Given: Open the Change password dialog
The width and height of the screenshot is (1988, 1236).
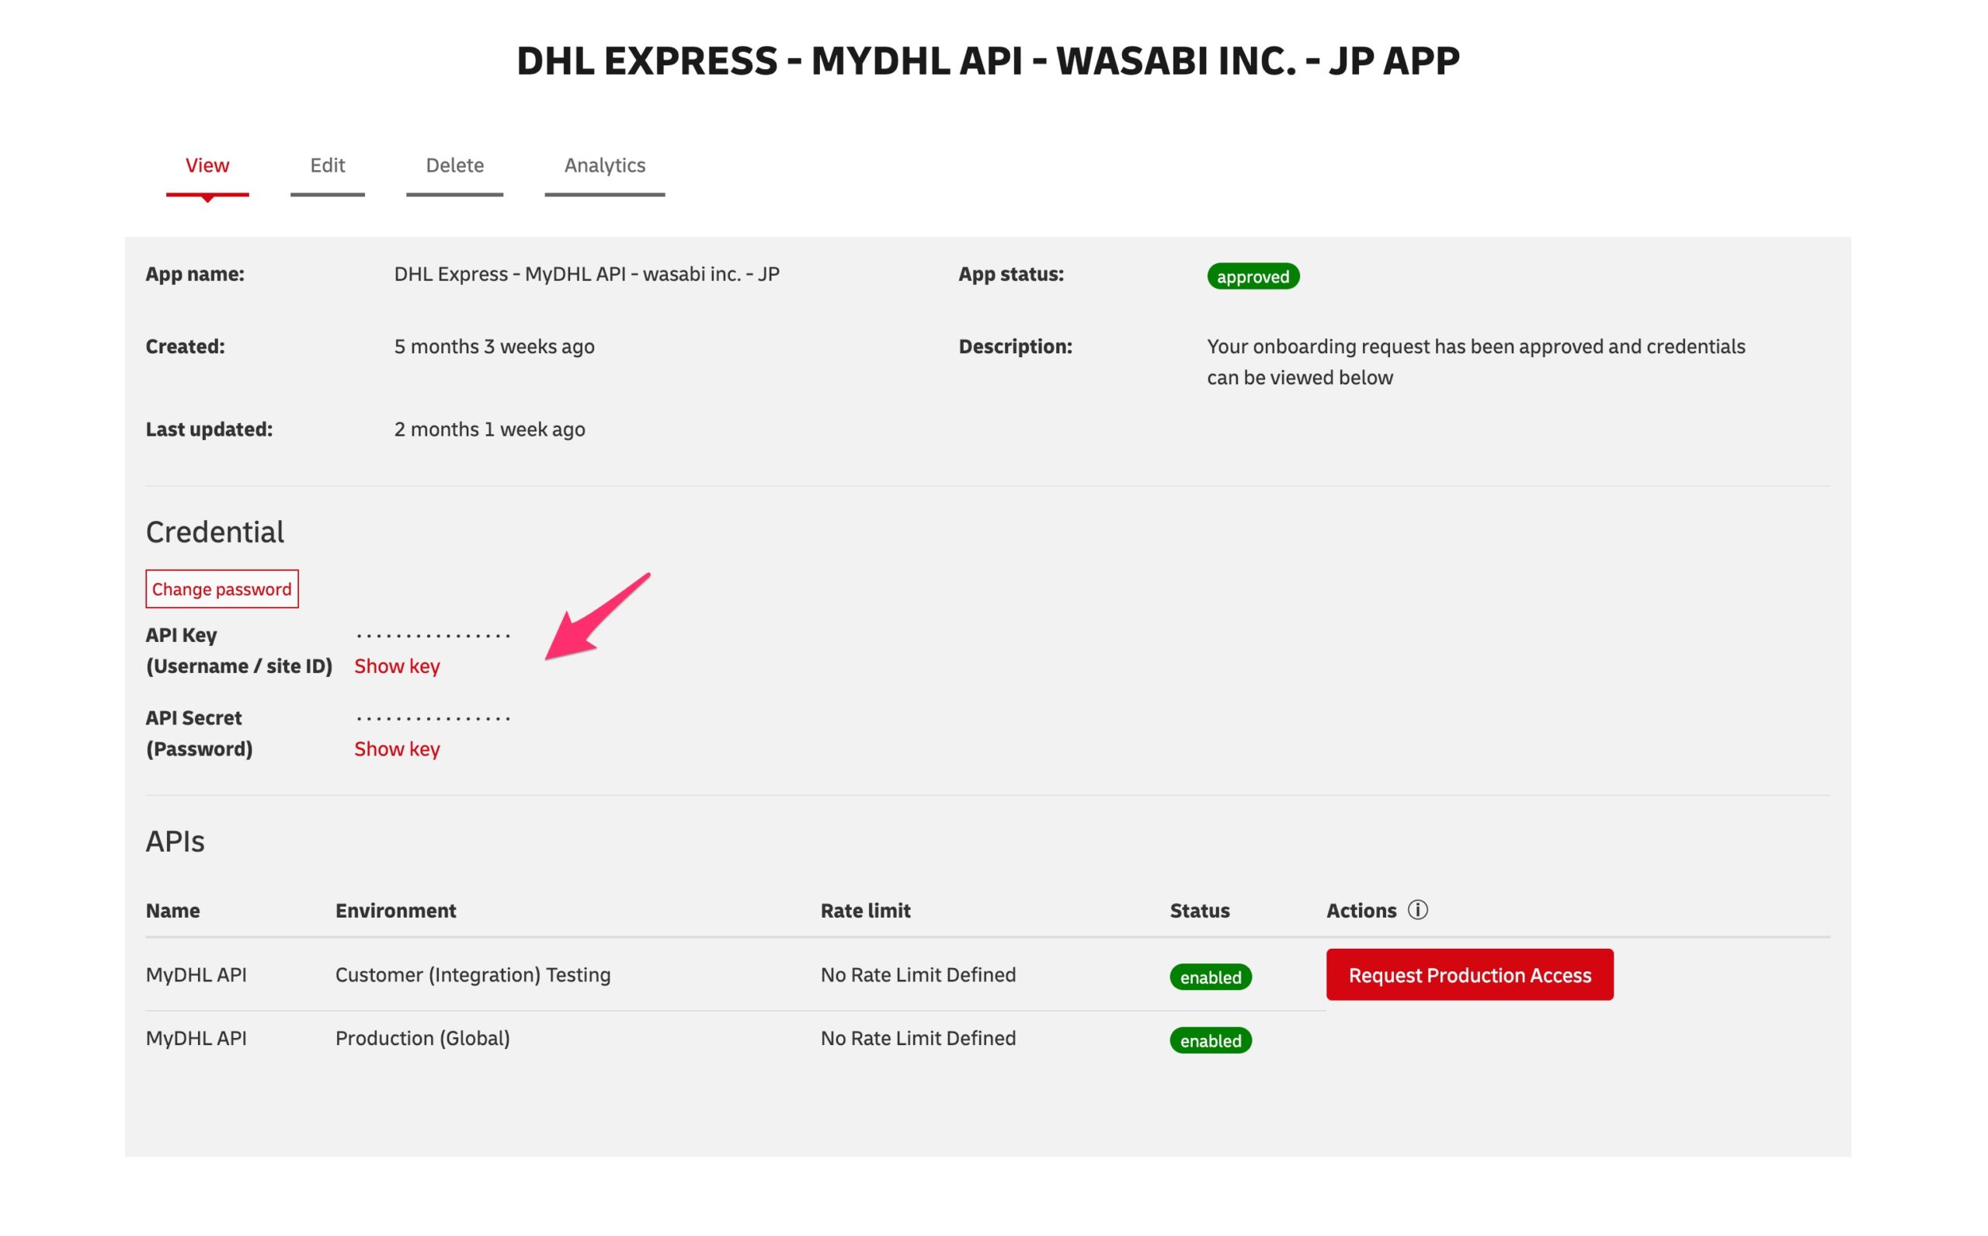Looking at the screenshot, I should pos(221,588).
